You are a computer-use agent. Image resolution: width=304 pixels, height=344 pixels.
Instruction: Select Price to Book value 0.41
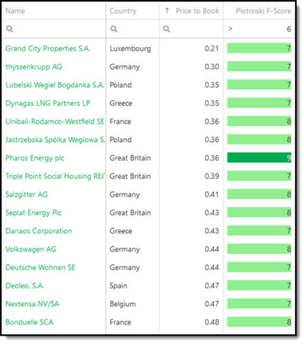(212, 195)
